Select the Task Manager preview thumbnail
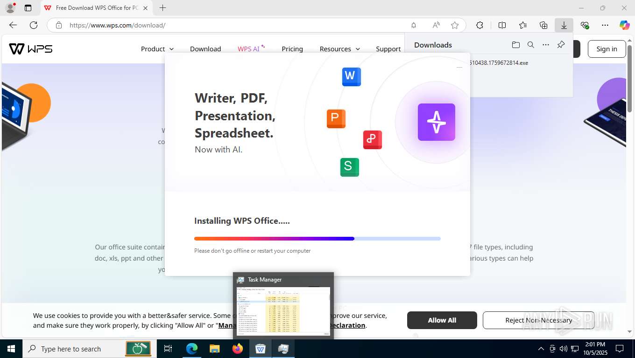This screenshot has height=358, width=635. [283, 311]
